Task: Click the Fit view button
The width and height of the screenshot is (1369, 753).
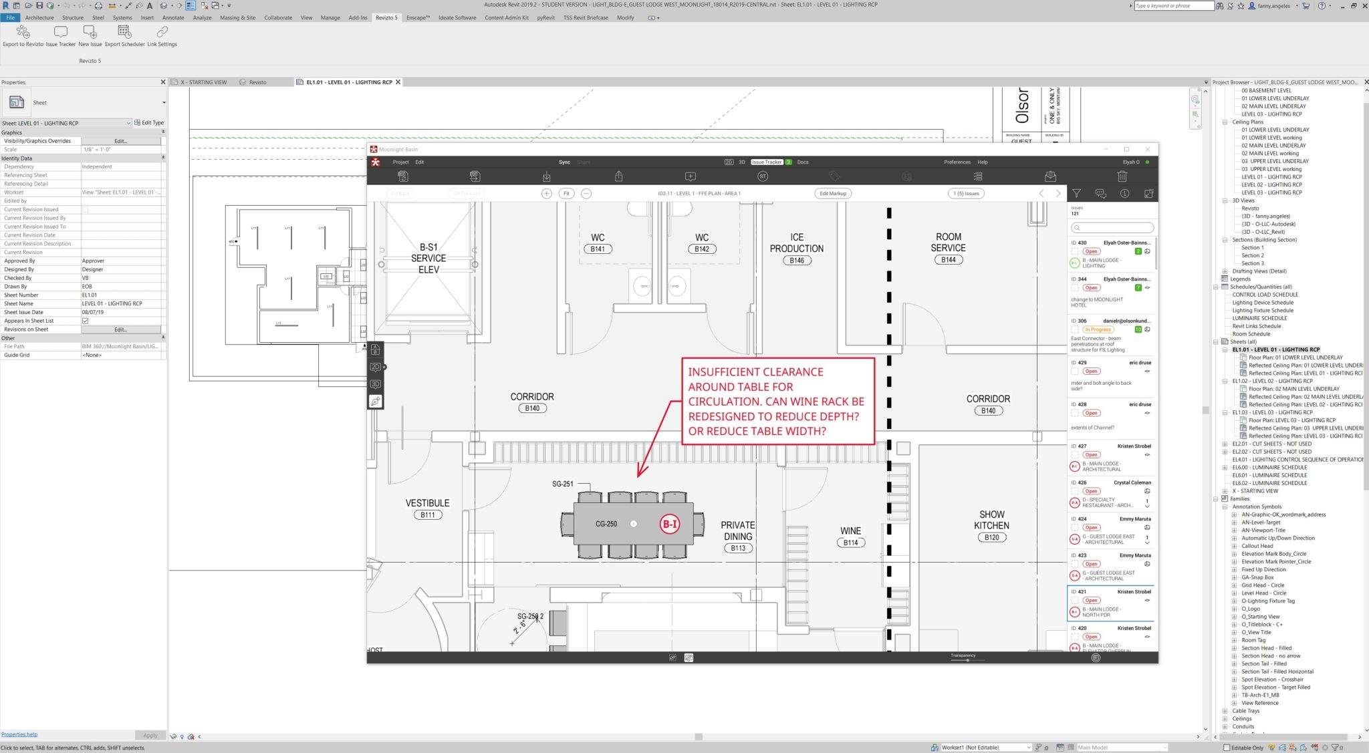Action: [566, 194]
